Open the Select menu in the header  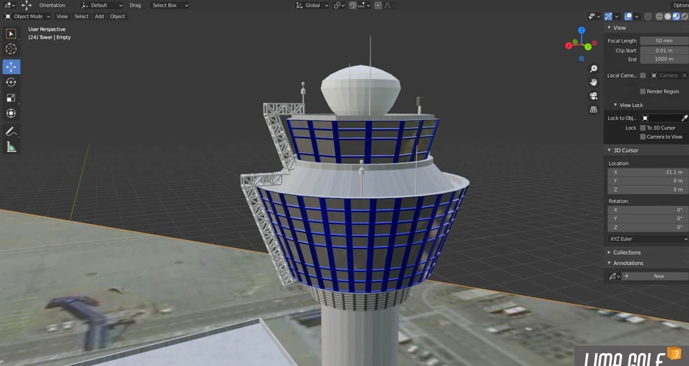point(81,16)
